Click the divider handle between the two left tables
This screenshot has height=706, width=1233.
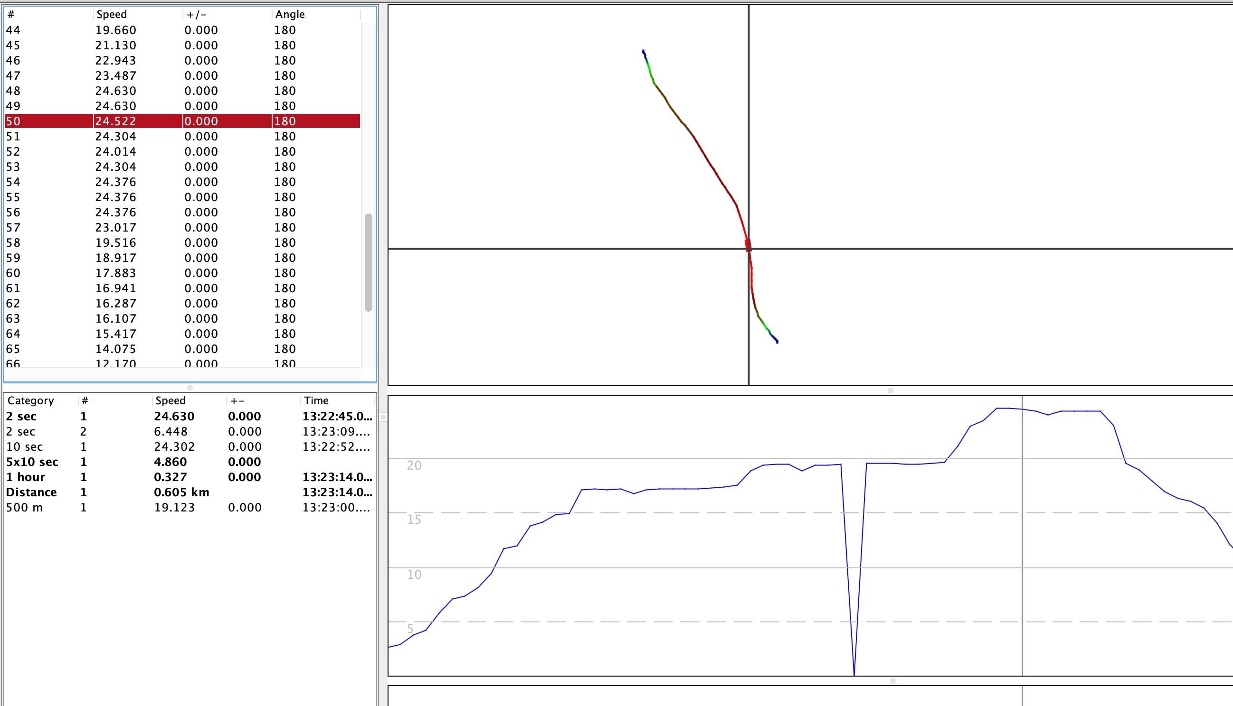pyautogui.click(x=190, y=388)
